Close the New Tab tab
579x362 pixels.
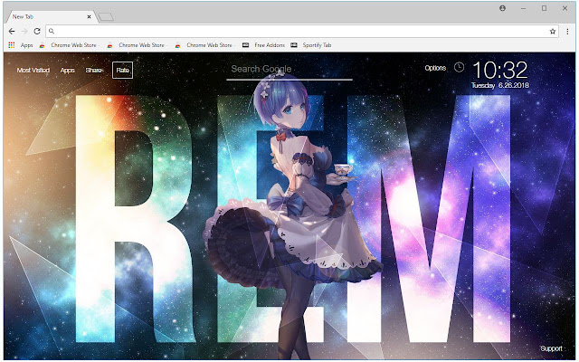89,16
